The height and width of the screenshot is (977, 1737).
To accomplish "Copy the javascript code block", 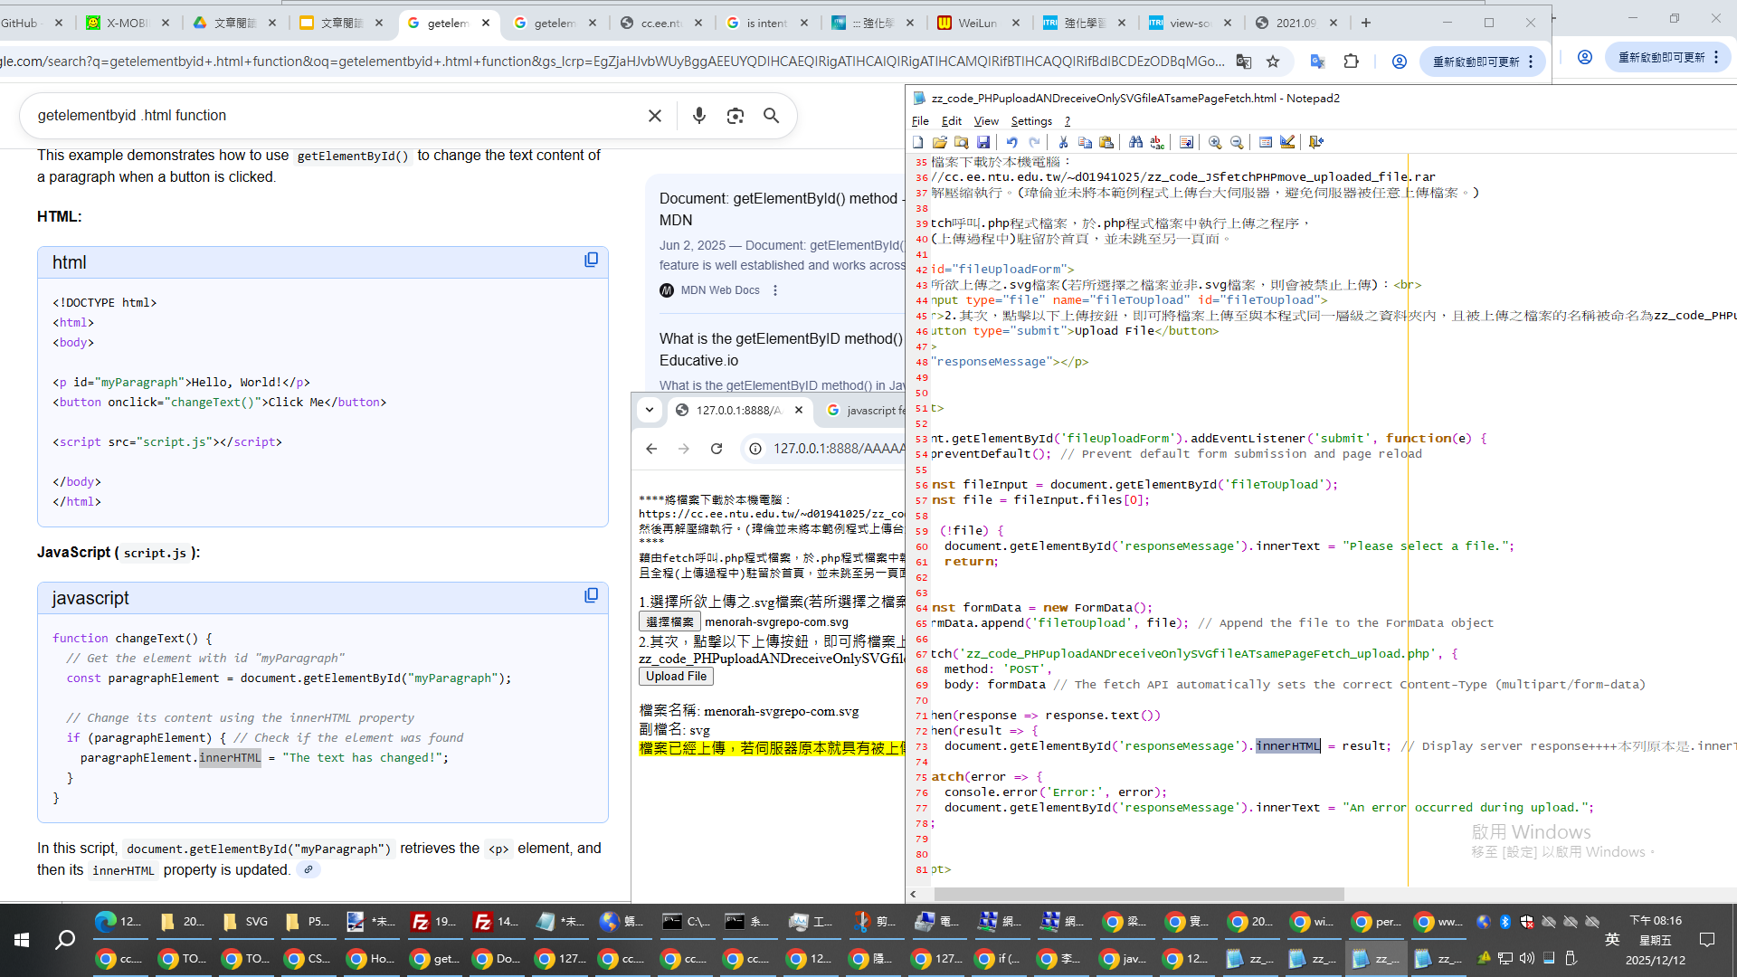I will [x=591, y=595].
